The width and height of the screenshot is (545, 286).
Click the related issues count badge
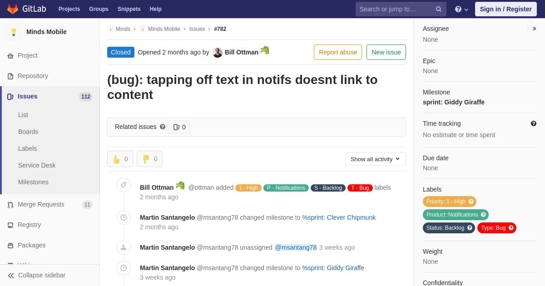[179, 127]
